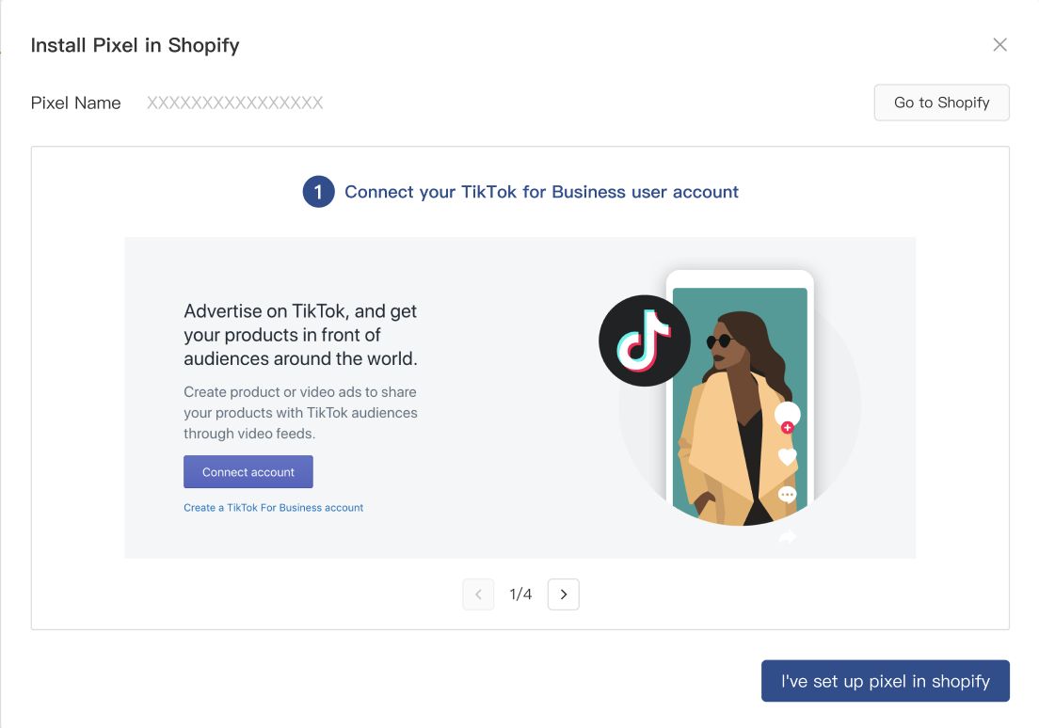Viewport: 1039px width, 728px height.
Task: Open the Go to Shopify button
Action: pyautogui.click(x=941, y=103)
